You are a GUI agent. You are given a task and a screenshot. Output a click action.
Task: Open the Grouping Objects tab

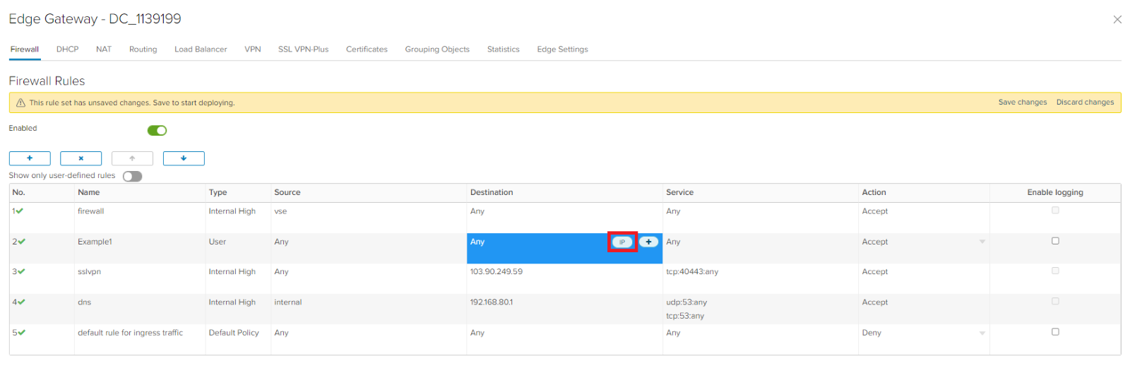[437, 49]
